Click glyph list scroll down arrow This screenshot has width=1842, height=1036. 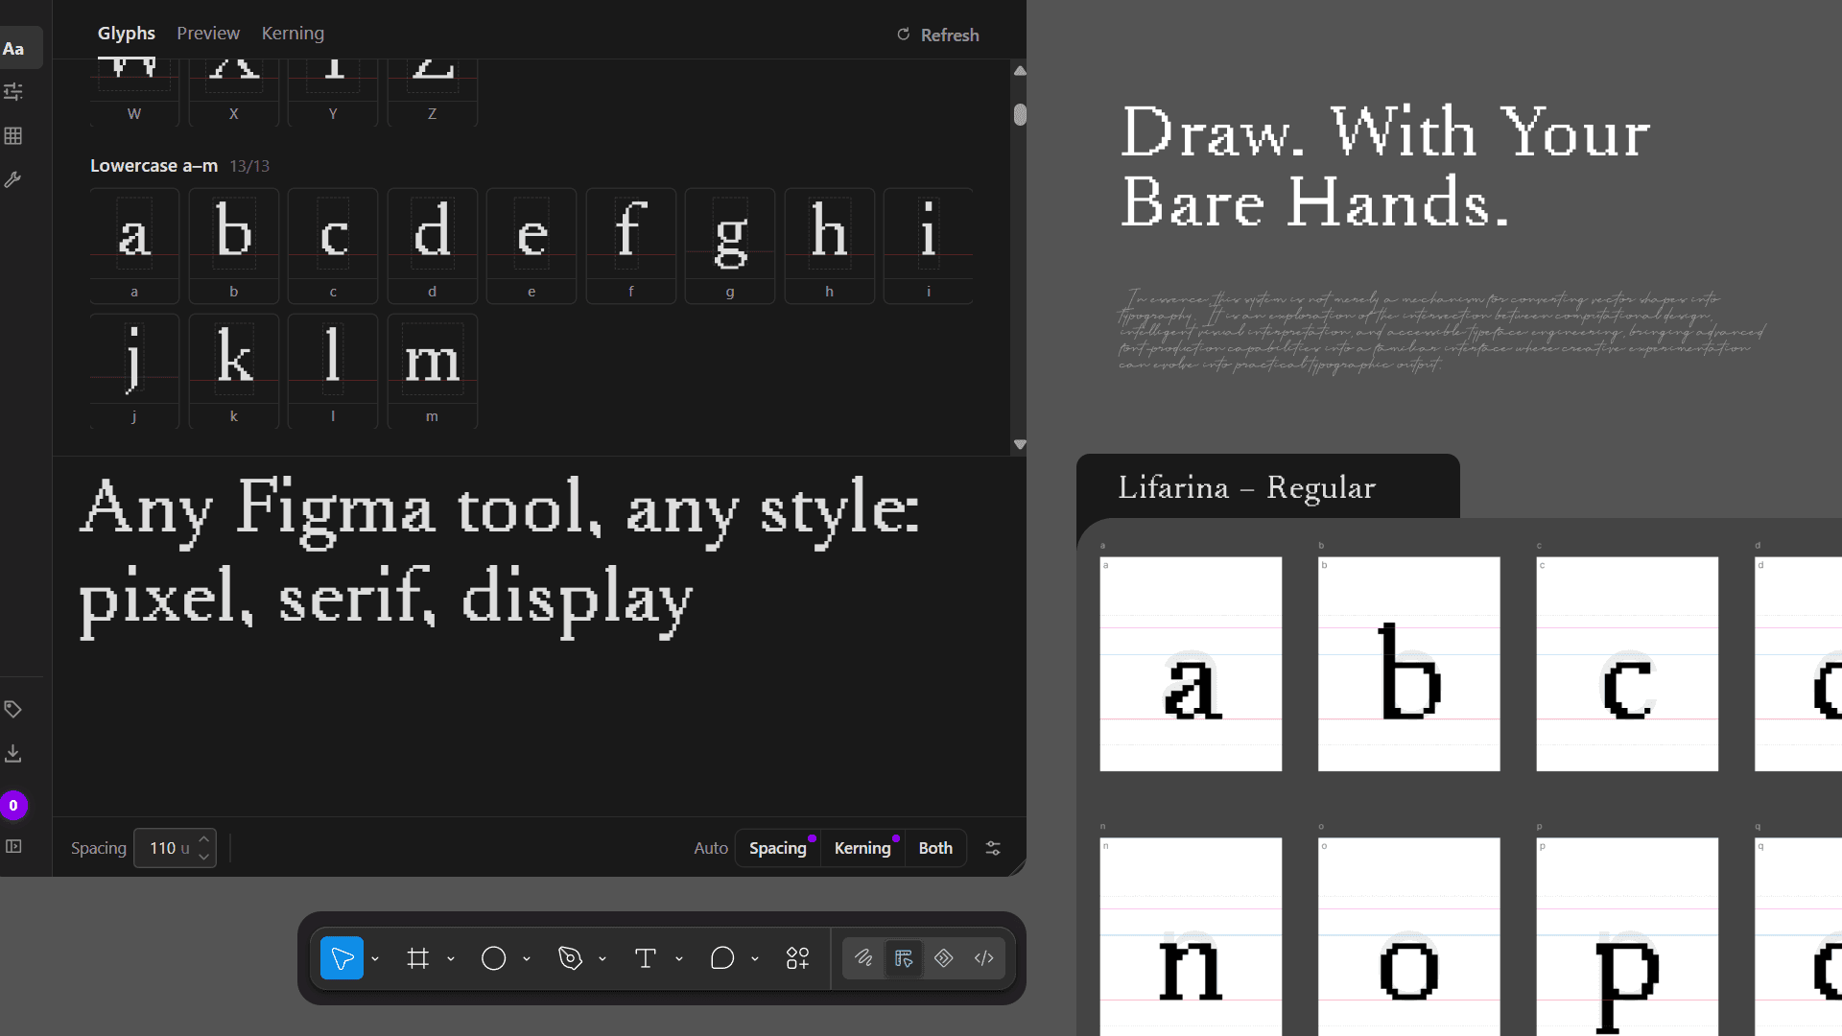[x=1020, y=444]
